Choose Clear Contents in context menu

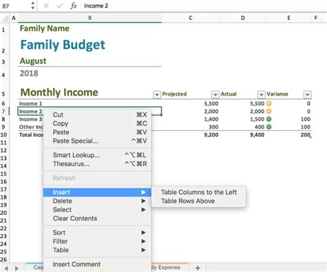click(97, 218)
